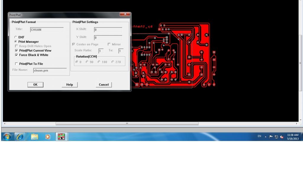The height and width of the screenshot is (170, 303).
Task: Open Help for Print/Plot
Action: (x=70, y=85)
